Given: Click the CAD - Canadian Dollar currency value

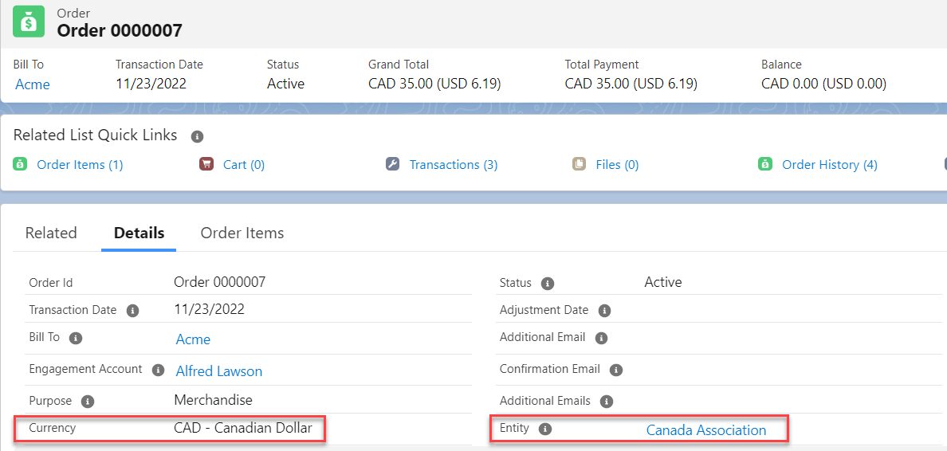Looking at the screenshot, I should click(x=242, y=428).
